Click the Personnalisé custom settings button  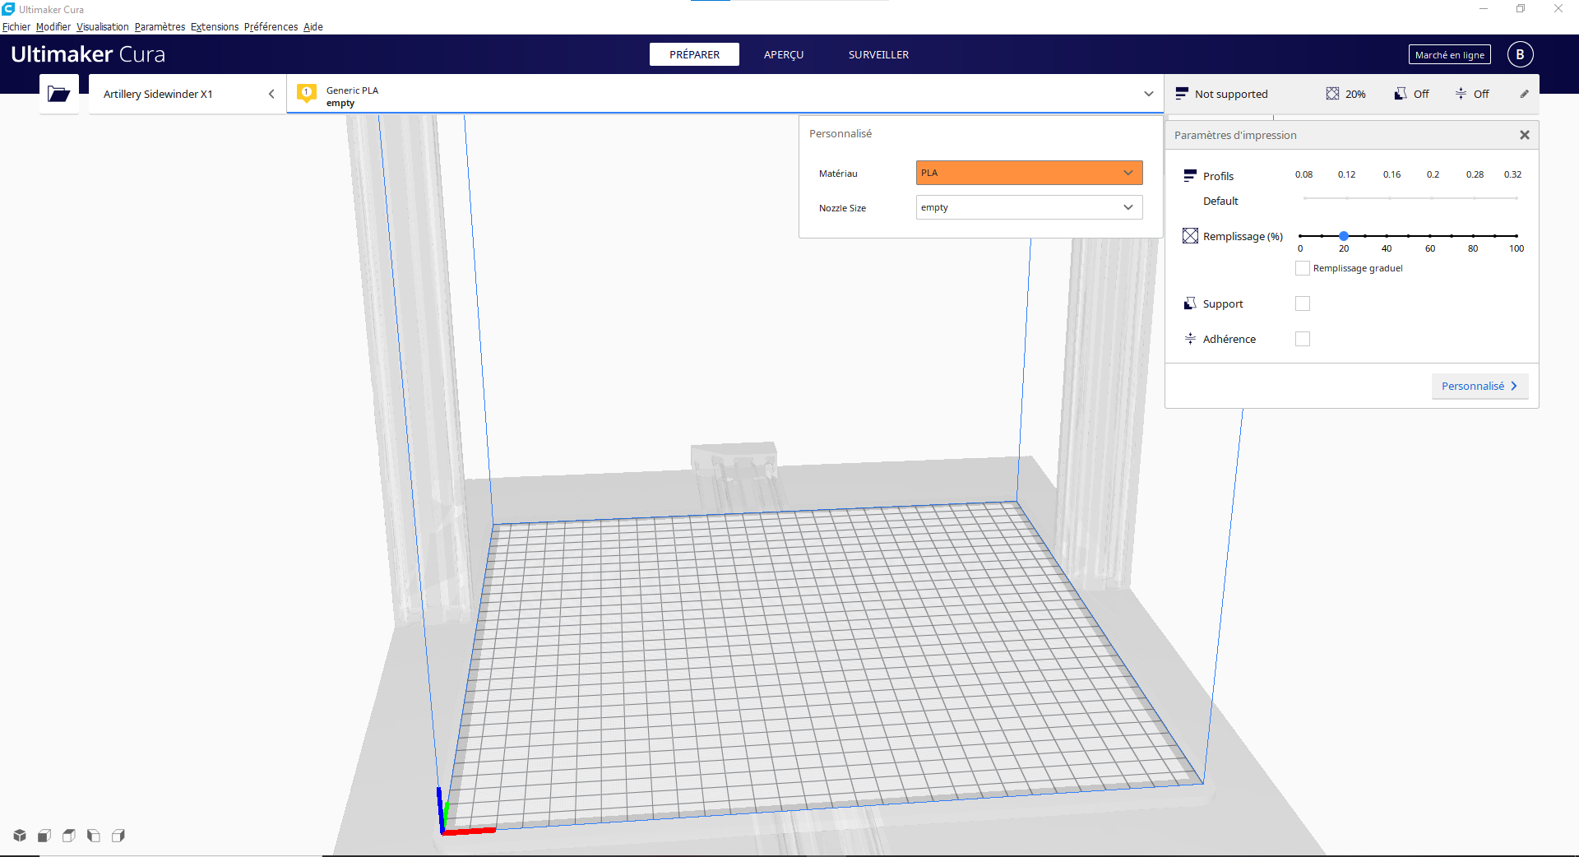pos(1479,386)
